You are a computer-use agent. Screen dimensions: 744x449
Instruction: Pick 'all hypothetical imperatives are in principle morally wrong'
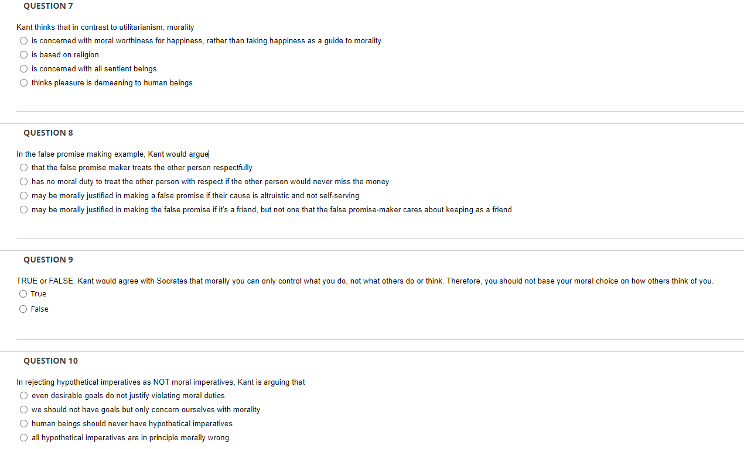(23, 438)
